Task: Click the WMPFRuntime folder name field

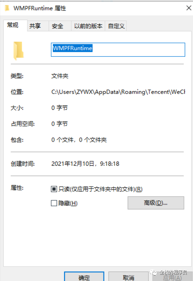Action: (x=118, y=50)
